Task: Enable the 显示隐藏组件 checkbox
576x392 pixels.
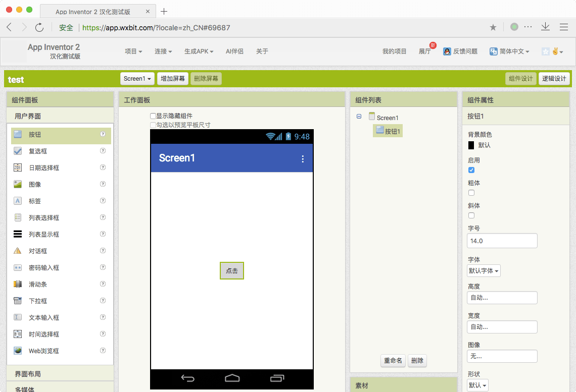Action: click(153, 116)
